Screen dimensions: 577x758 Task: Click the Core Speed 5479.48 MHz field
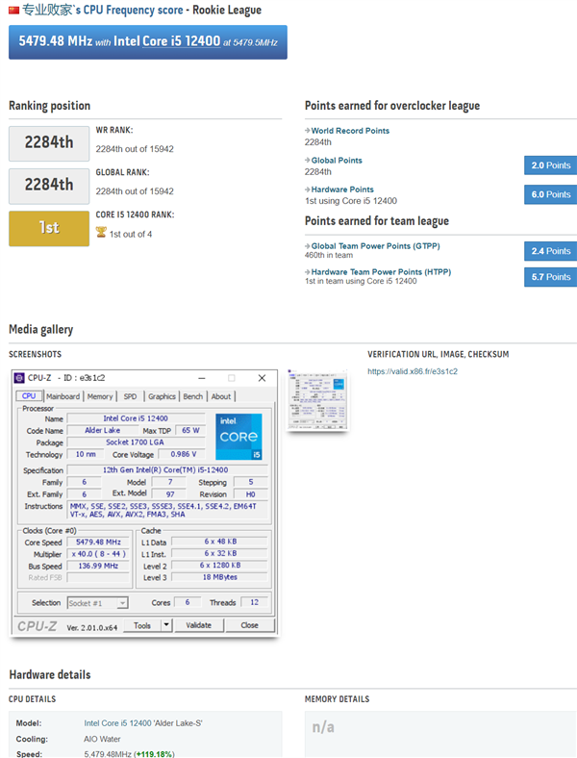tap(98, 542)
